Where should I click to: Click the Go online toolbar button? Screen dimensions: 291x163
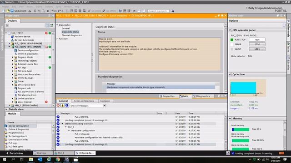click(94, 11)
